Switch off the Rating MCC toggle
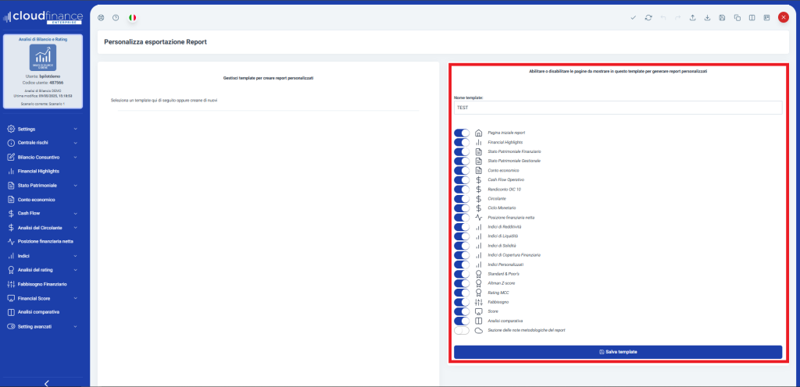The height and width of the screenshot is (387, 800). 462,293
